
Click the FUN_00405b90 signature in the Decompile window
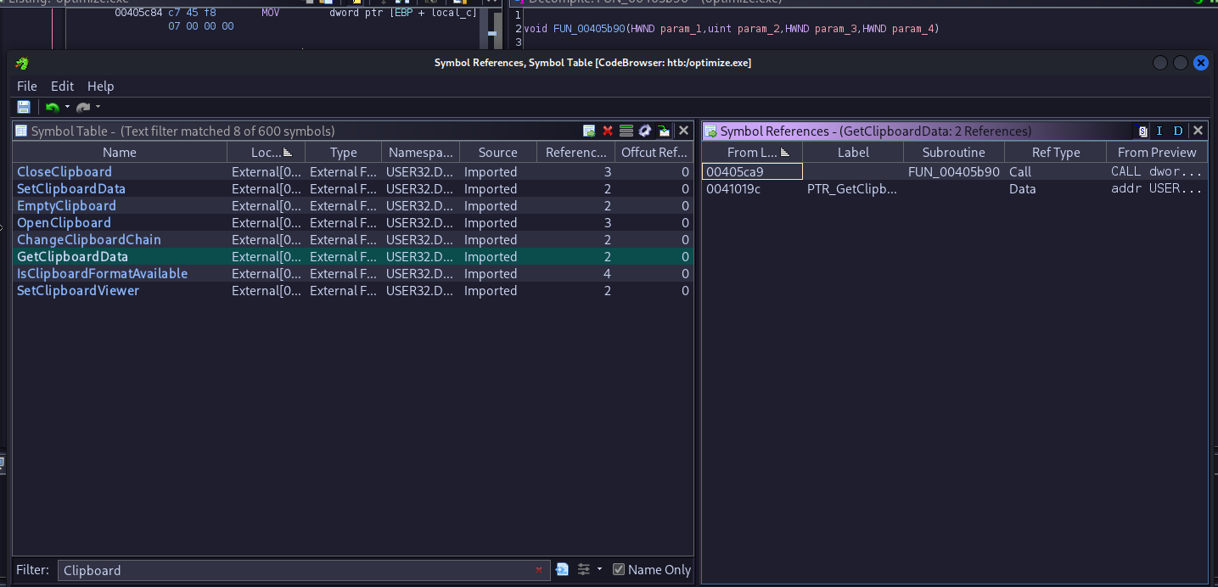pos(732,29)
